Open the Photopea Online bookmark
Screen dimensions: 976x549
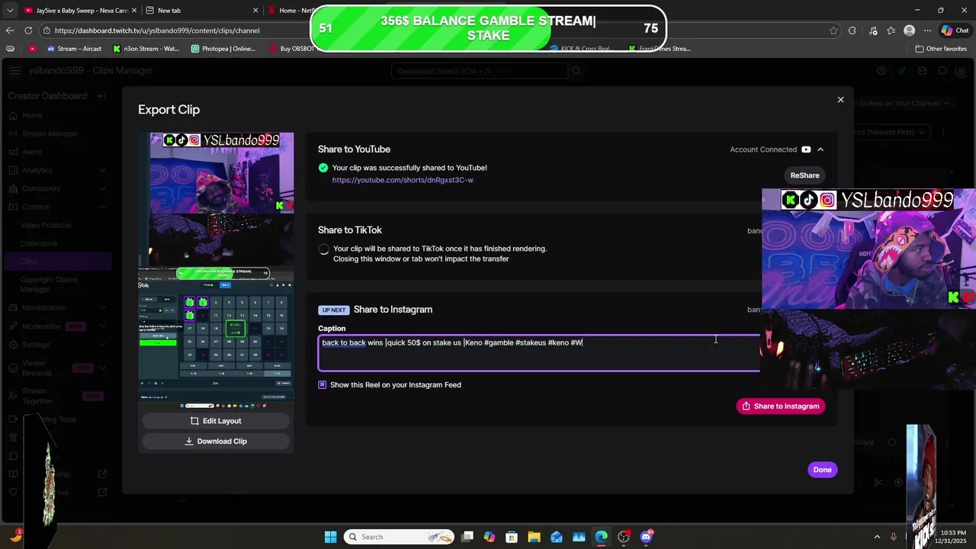pyautogui.click(x=223, y=49)
